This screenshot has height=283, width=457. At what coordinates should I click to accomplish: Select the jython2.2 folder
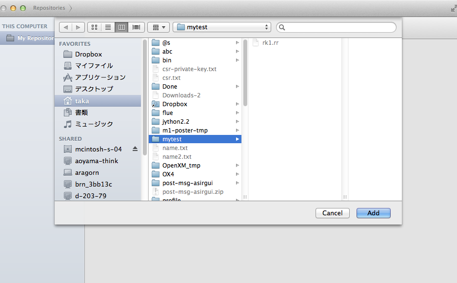195,121
